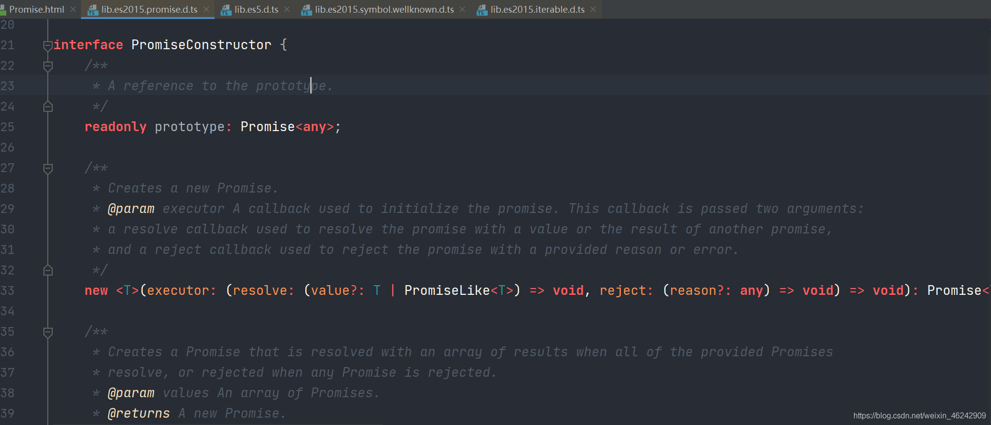Collapse the PromiseConstructor interface fold marker
This screenshot has height=425, width=991.
[48, 45]
